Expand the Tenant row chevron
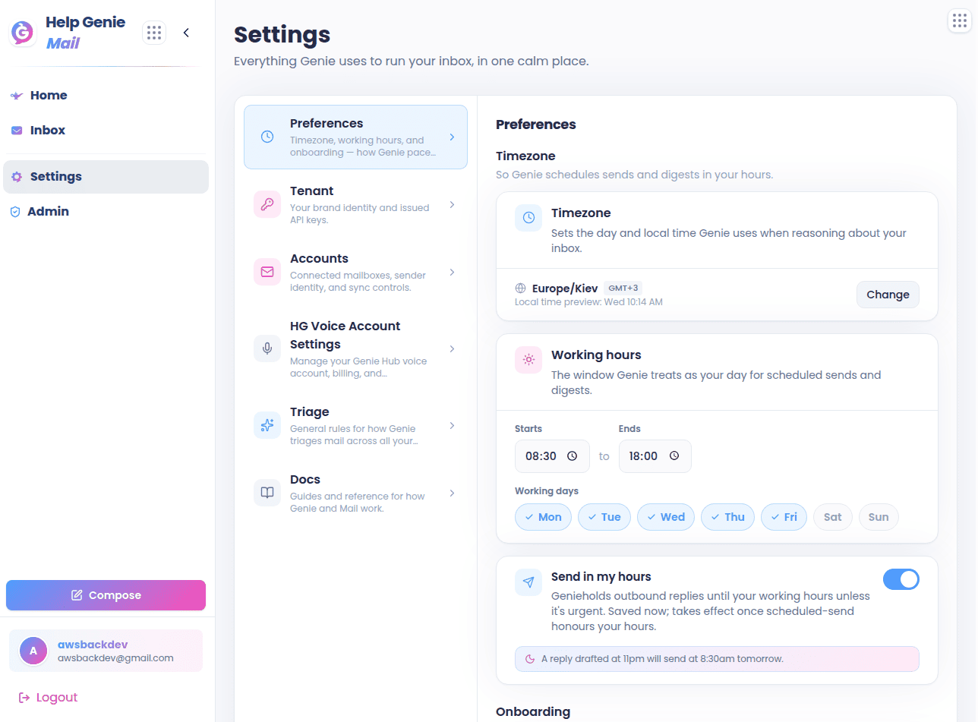The height and width of the screenshot is (722, 978). (x=452, y=205)
